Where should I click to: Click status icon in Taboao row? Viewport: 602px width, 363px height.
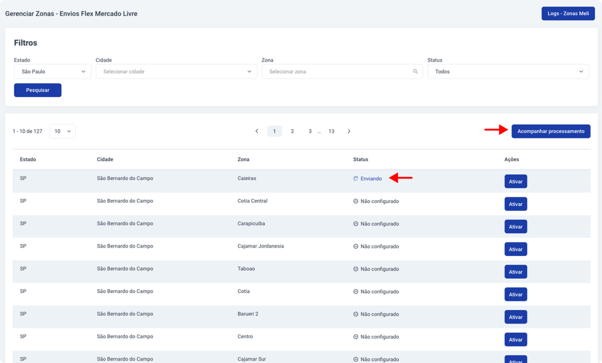pyautogui.click(x=356, y=269)
